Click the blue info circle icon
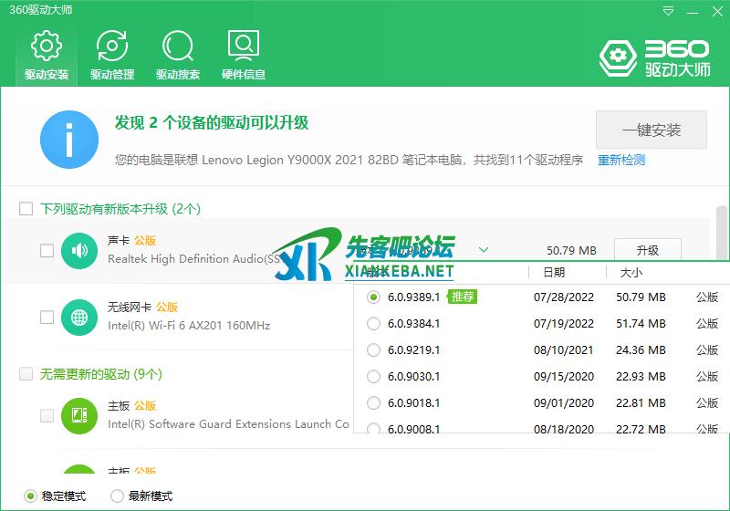This screenshot has width=730, height=511. (68, 140)
